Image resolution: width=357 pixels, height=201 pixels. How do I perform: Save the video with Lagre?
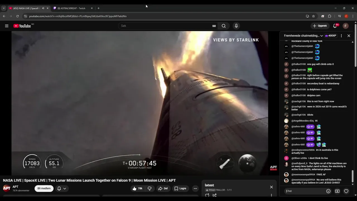tap(180, 188)
